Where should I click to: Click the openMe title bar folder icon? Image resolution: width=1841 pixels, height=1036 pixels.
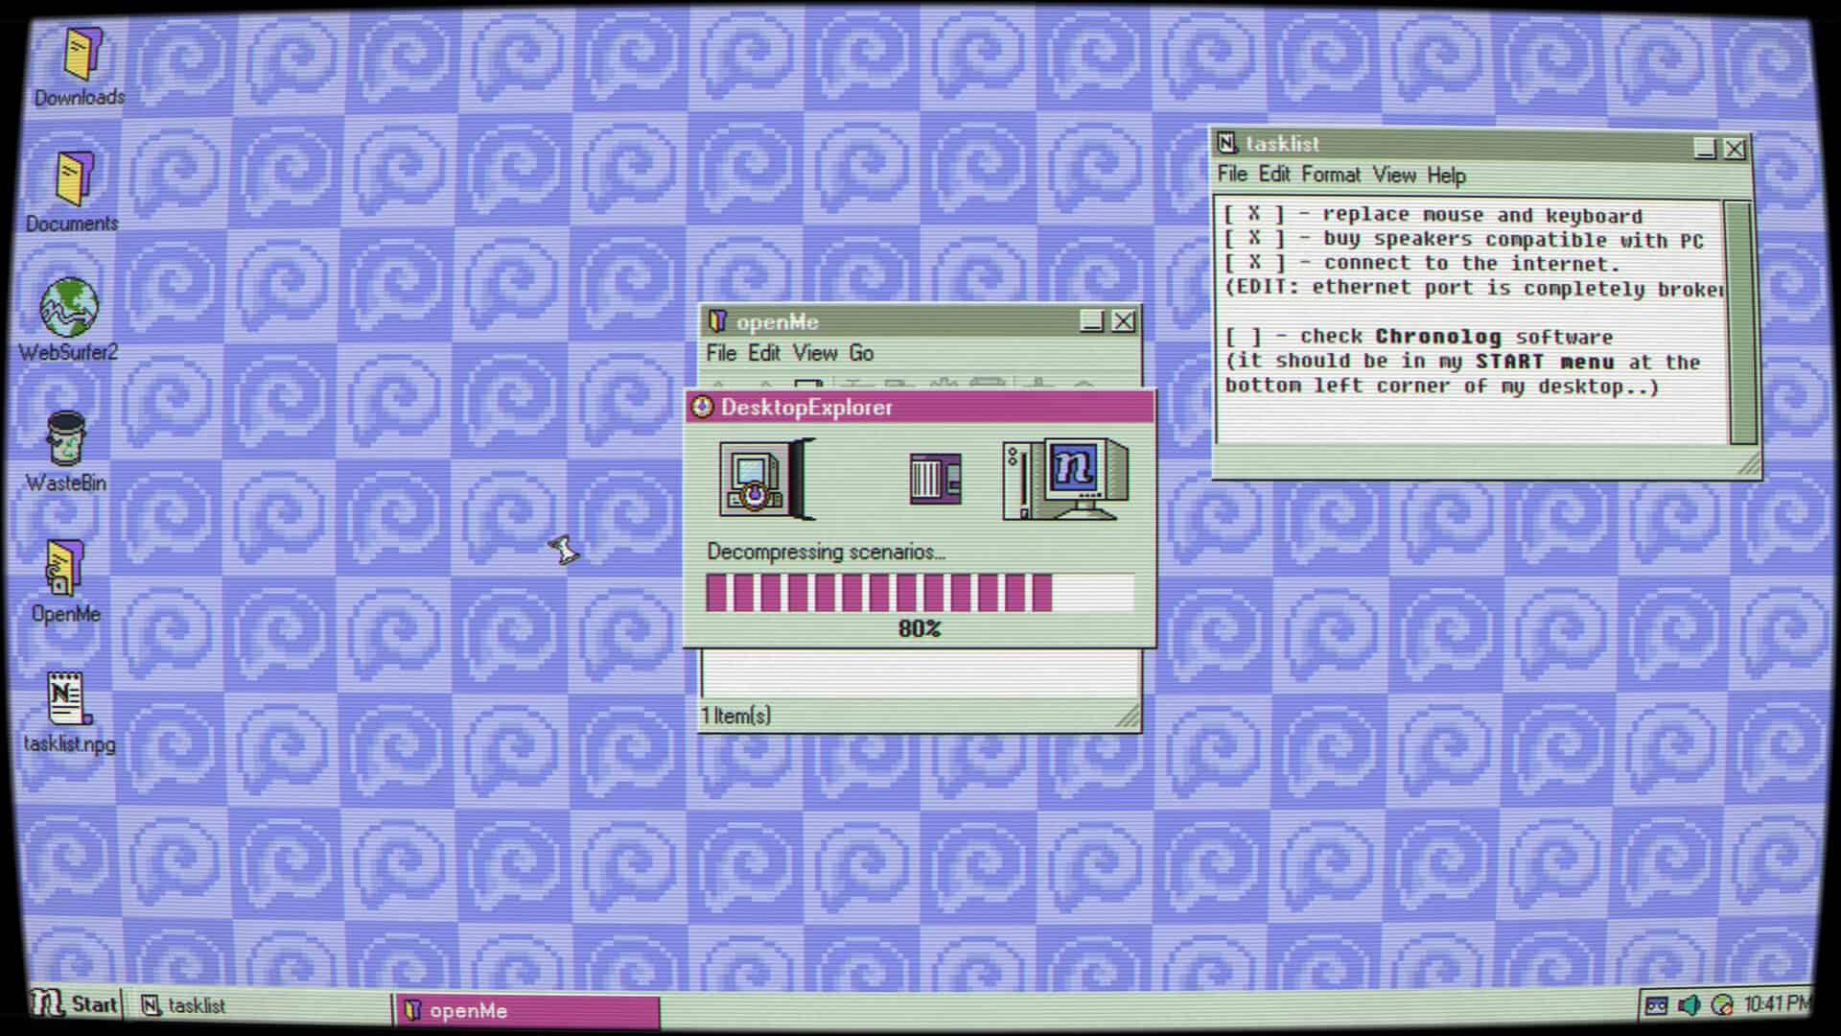[x=716, y=320]
